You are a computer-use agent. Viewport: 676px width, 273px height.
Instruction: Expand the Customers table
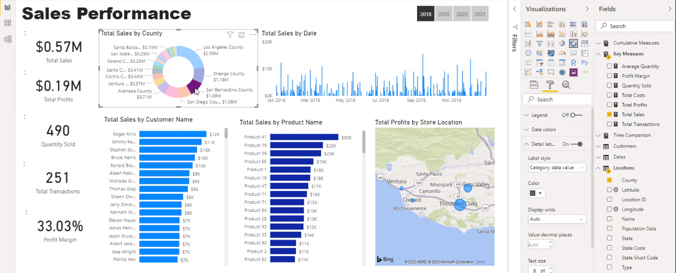pyautogui.click(x=598, y=146)
